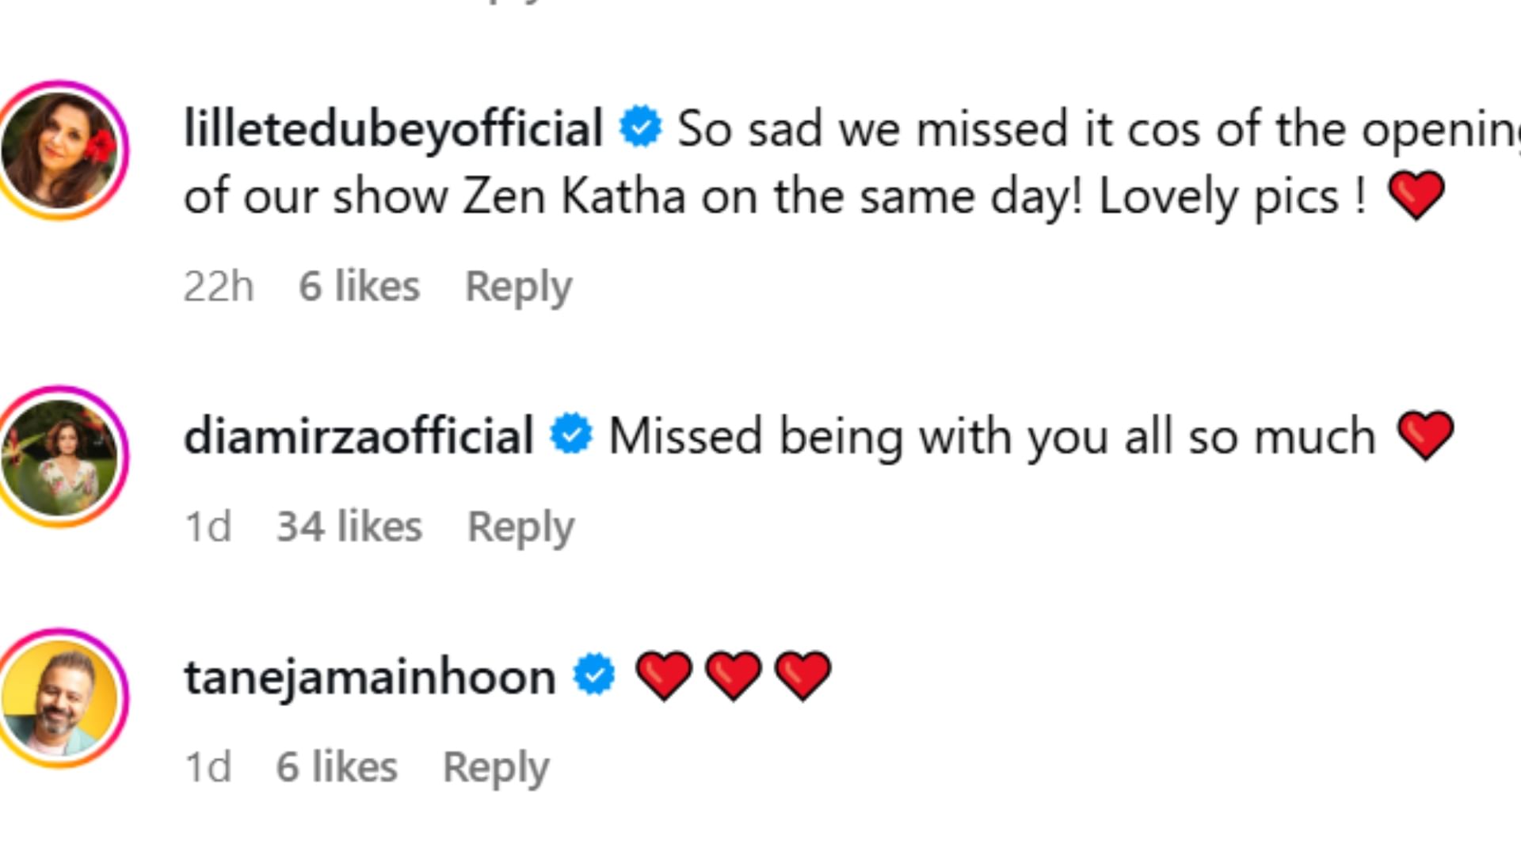View the 6 likes on lilletedubeyofficial's comment

pyautogui.click(x=359, y=287)
